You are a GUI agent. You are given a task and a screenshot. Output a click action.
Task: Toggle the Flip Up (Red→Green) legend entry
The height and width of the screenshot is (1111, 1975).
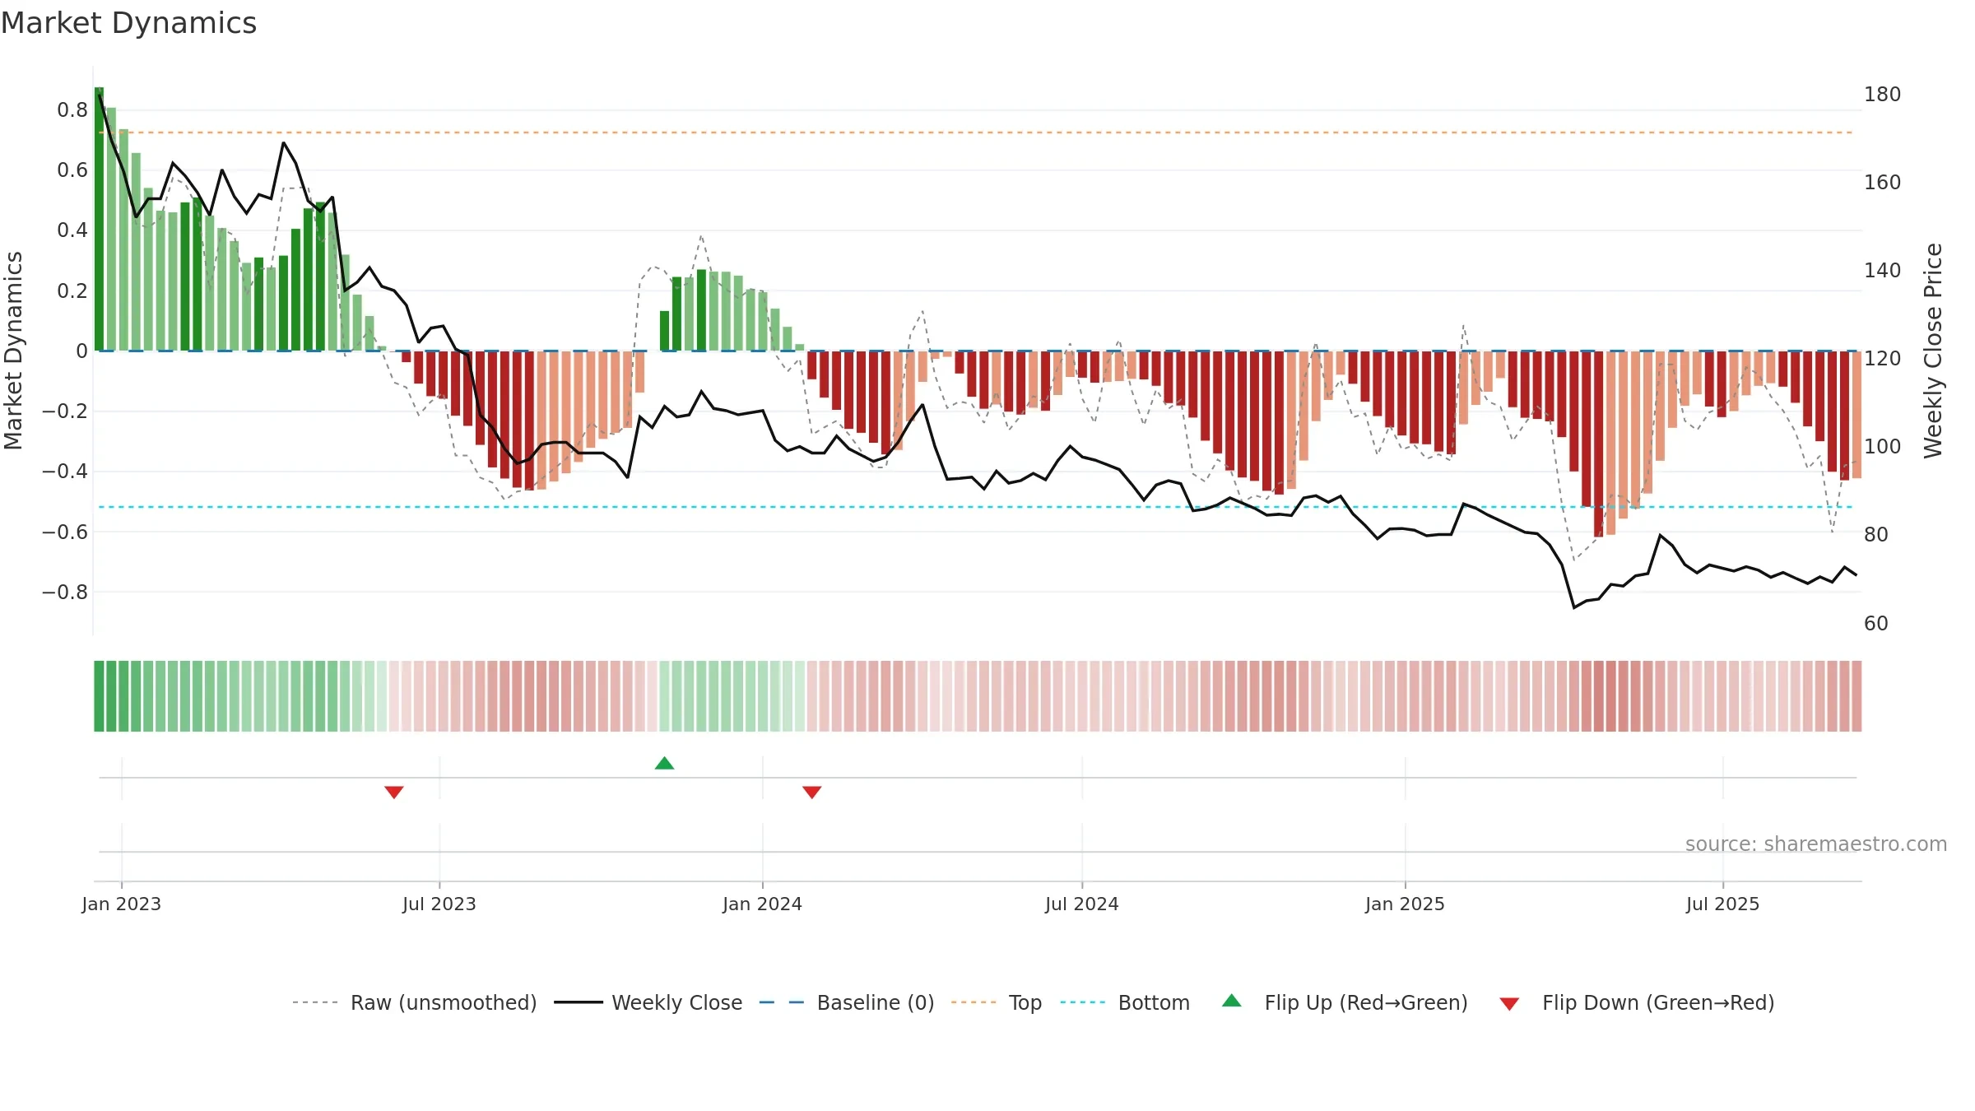[x=1345, y=1002]
